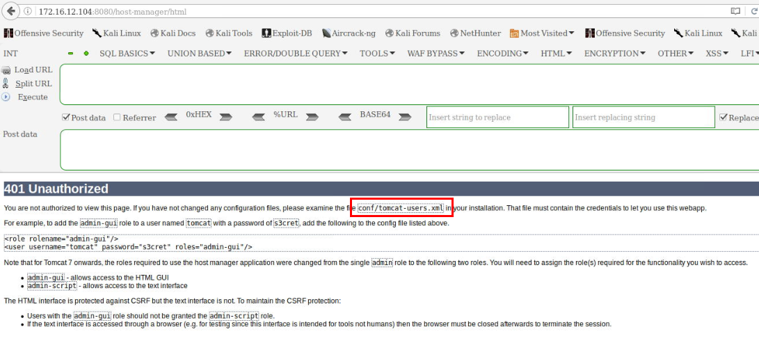759x350 pixels.
Task: Click the site information icon in address bar
Action: (28, 12)
